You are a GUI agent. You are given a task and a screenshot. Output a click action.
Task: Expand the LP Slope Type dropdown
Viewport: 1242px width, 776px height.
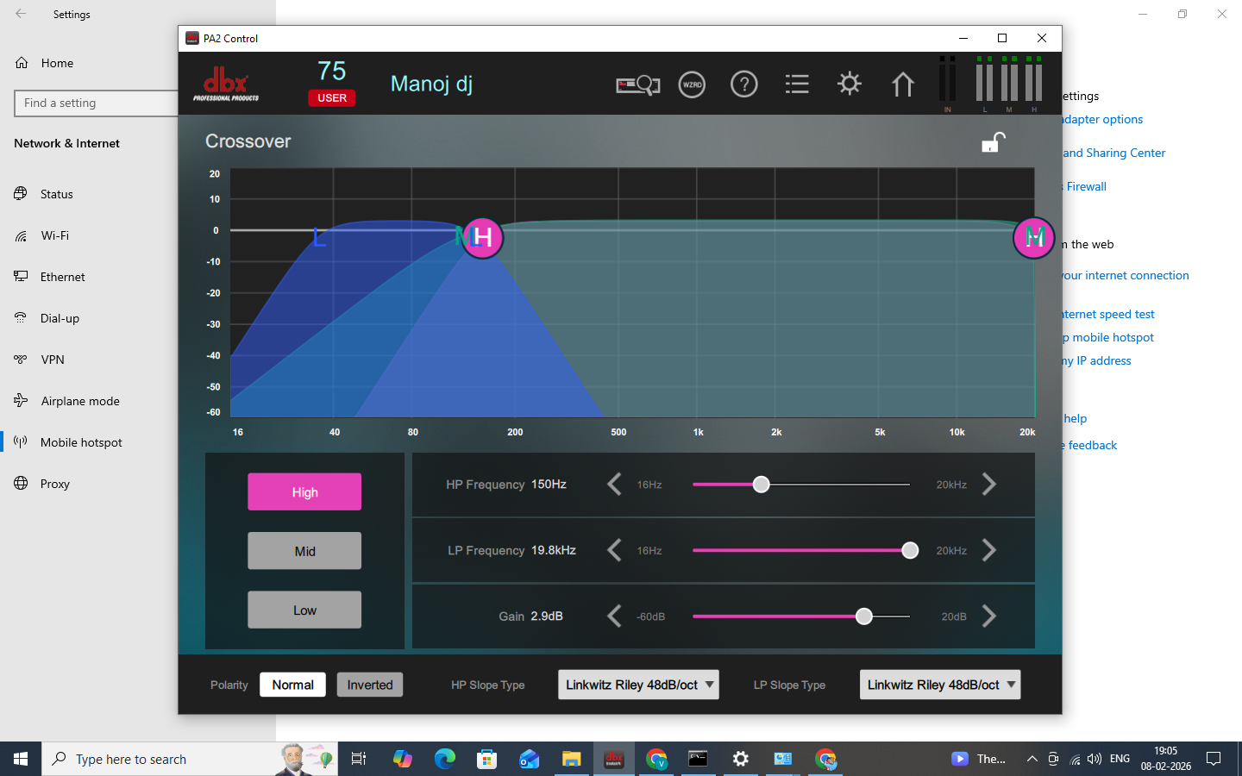pyautogui.click(x=940, y=685)
